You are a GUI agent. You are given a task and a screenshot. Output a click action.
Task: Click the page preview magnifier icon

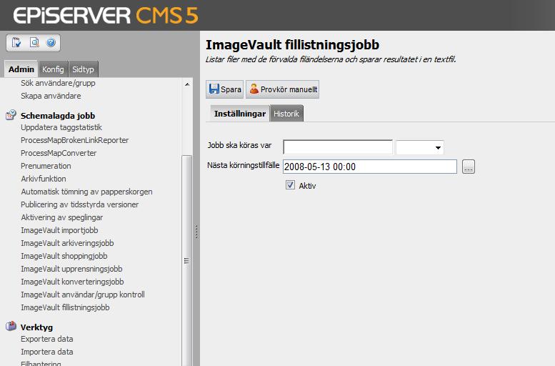[34, 42]
